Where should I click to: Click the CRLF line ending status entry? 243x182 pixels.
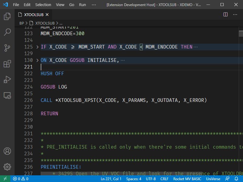[164, 179]
